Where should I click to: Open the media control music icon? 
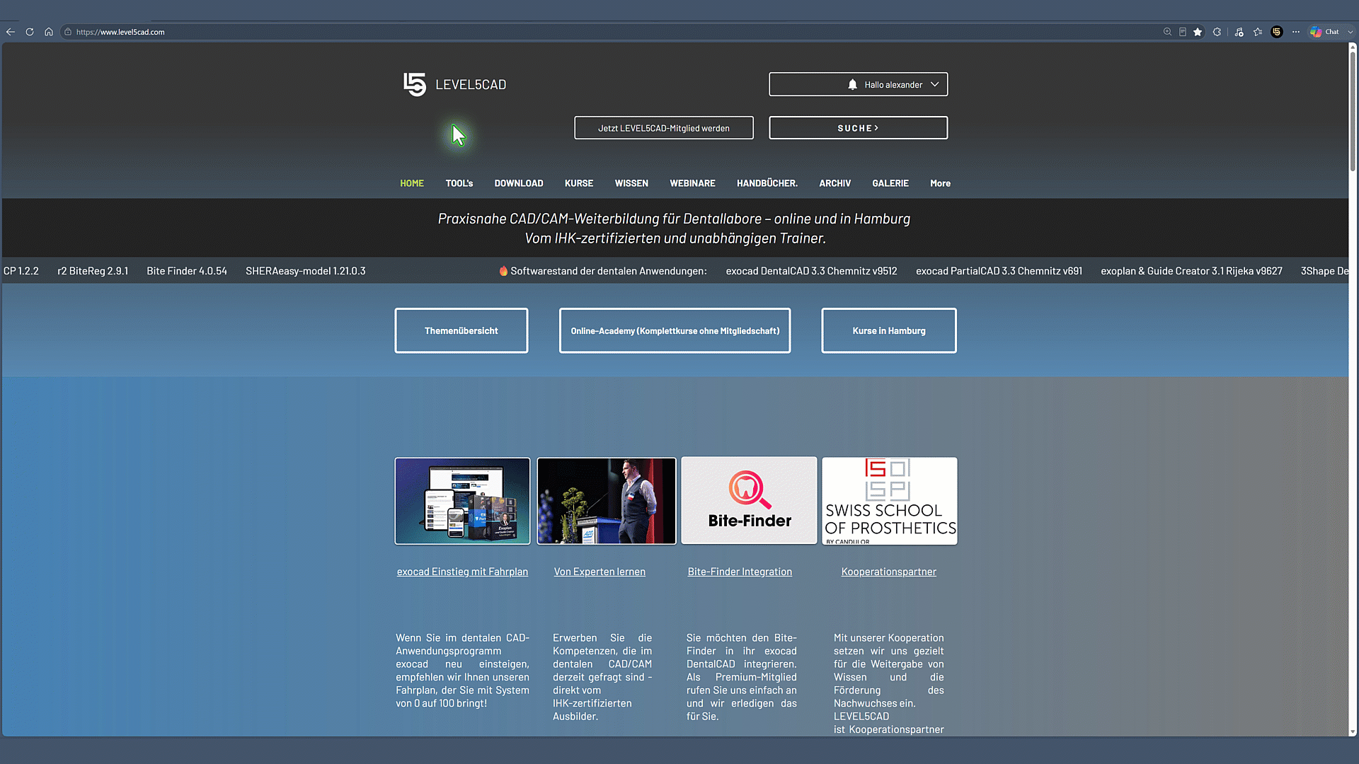[x=1239, y=32]
